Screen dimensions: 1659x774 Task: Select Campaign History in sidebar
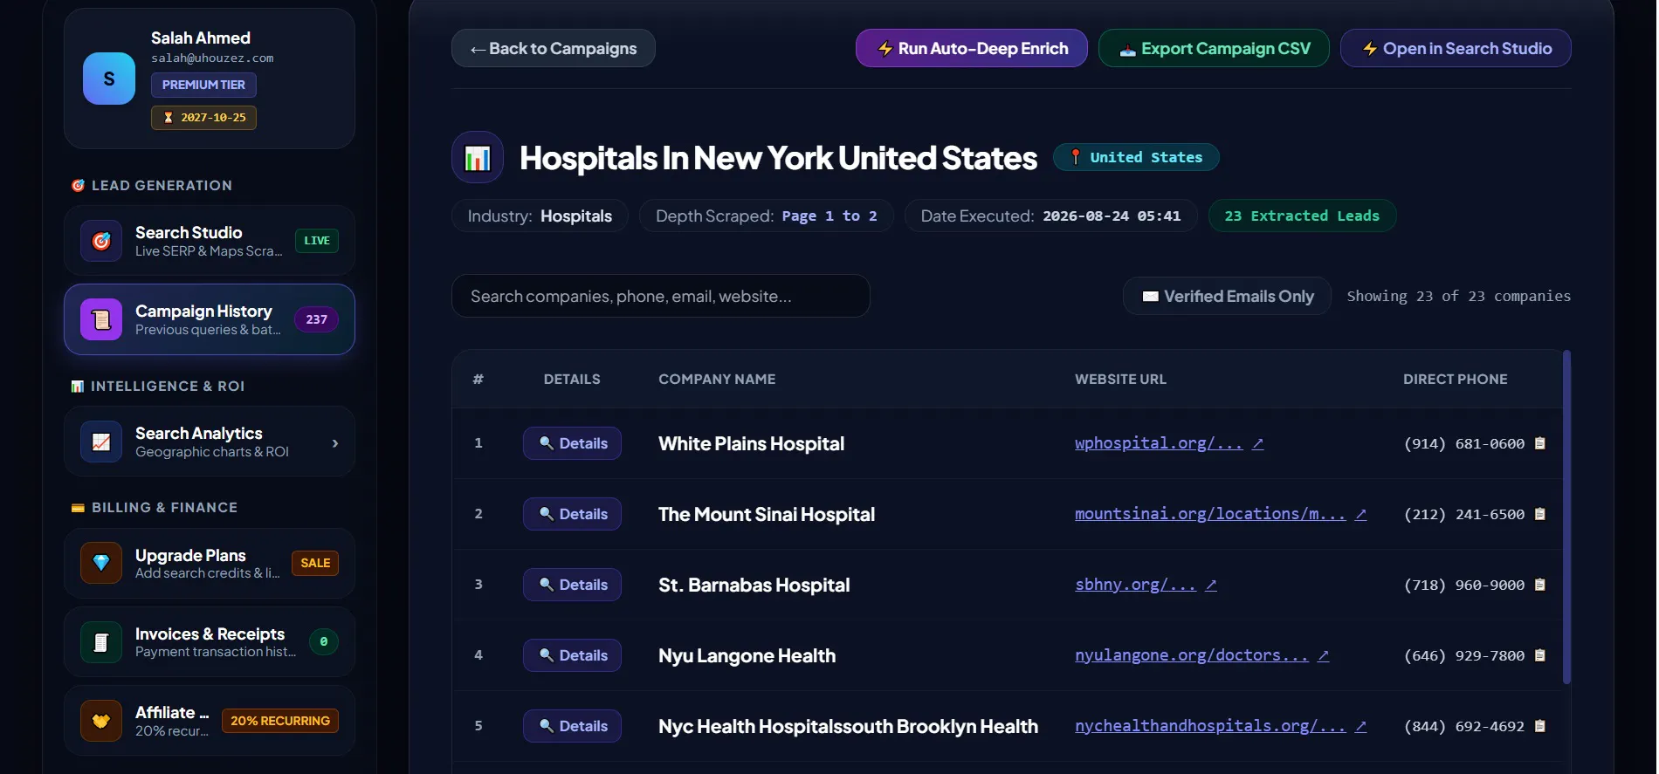pyautogui.click(x=210, y=319)
